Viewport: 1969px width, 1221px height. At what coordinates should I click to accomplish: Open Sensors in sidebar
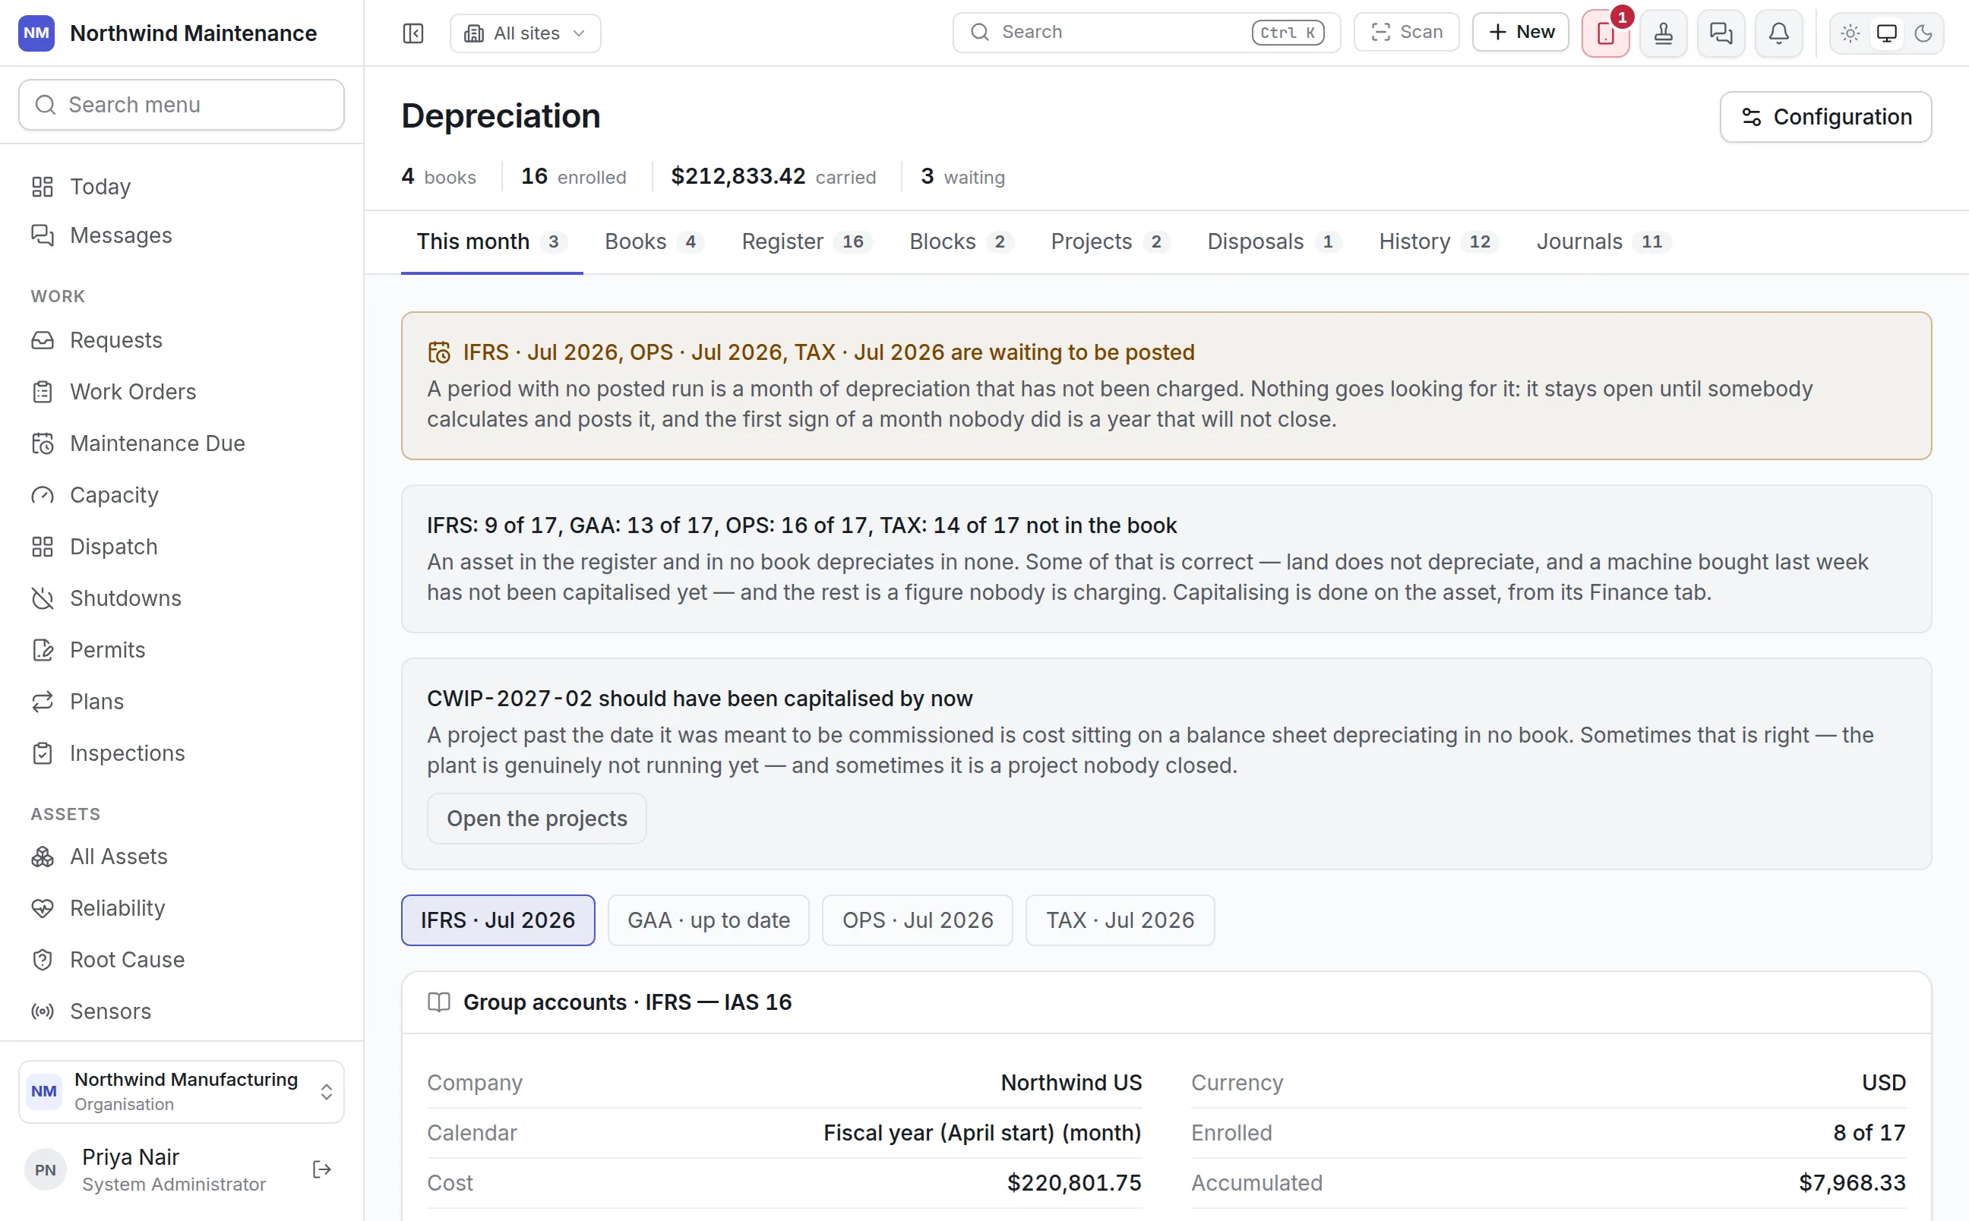tap(182, 1012)
